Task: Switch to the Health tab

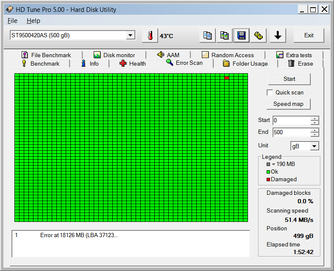Action: [x=133, y=64]
